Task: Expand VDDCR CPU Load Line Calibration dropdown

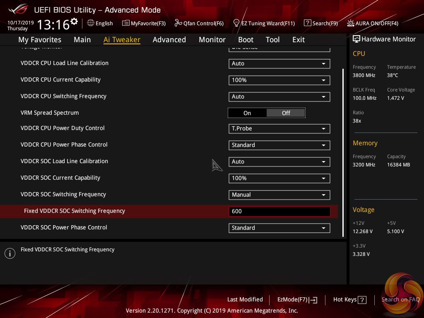Action: [279, 64]
